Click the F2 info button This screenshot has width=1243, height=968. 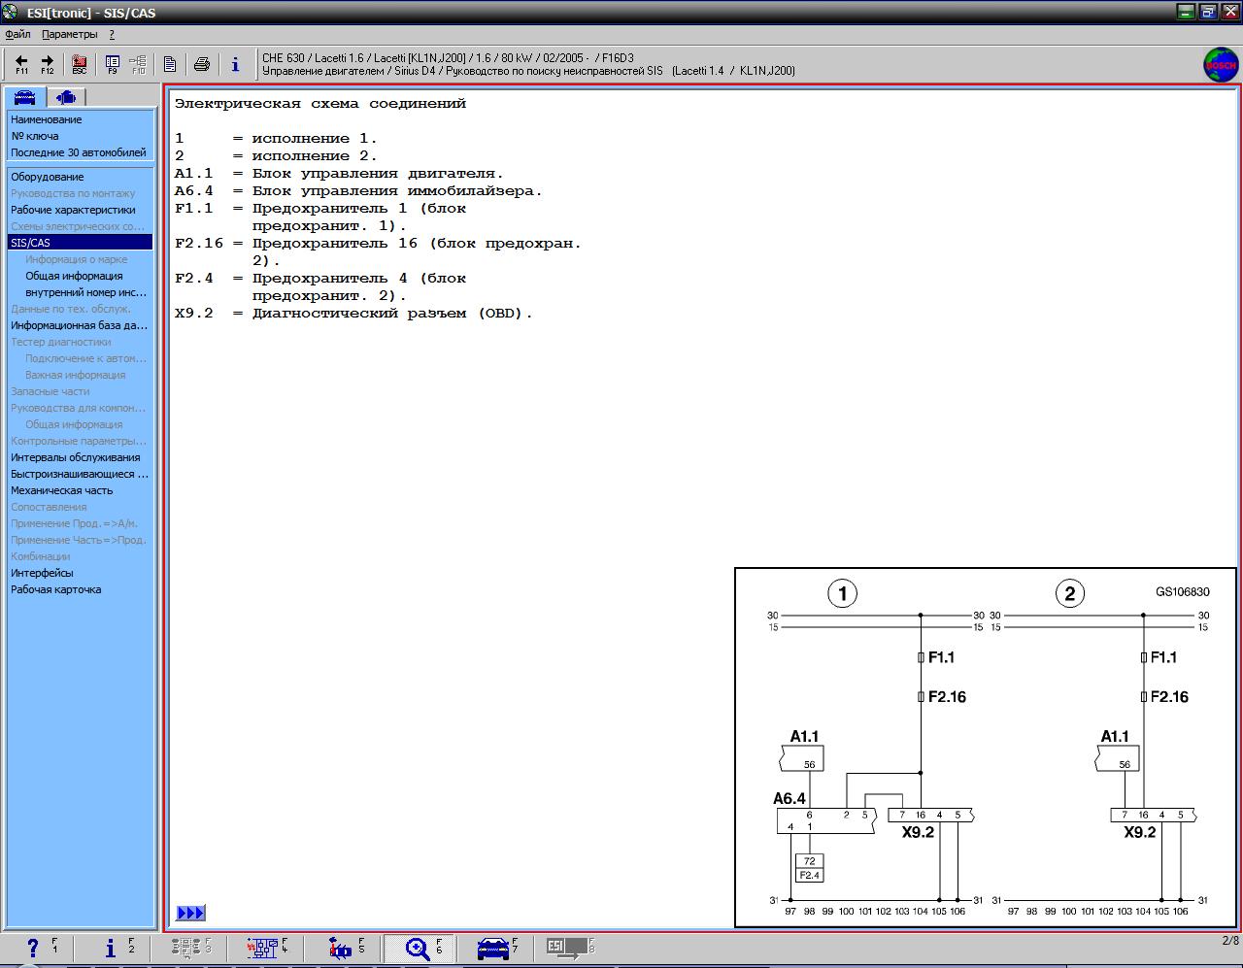115,949
